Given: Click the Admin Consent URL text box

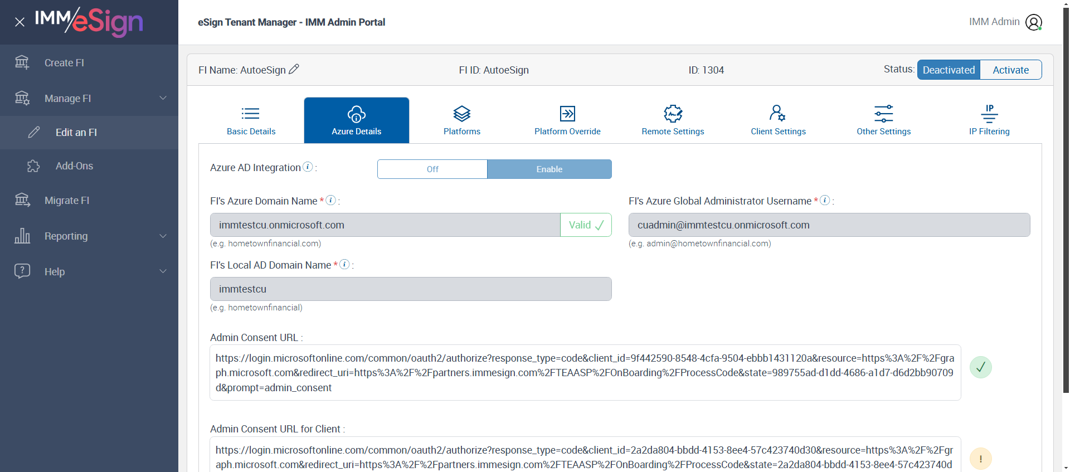Looking at the screenshot, I should (x=585, y=373).
